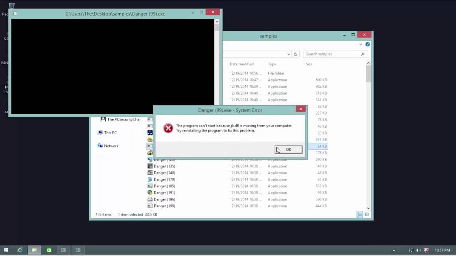The image size is (456, 256).
Task: Click OK in the System Error dialog
Action: pyautogui.click(x=289, y=150)
